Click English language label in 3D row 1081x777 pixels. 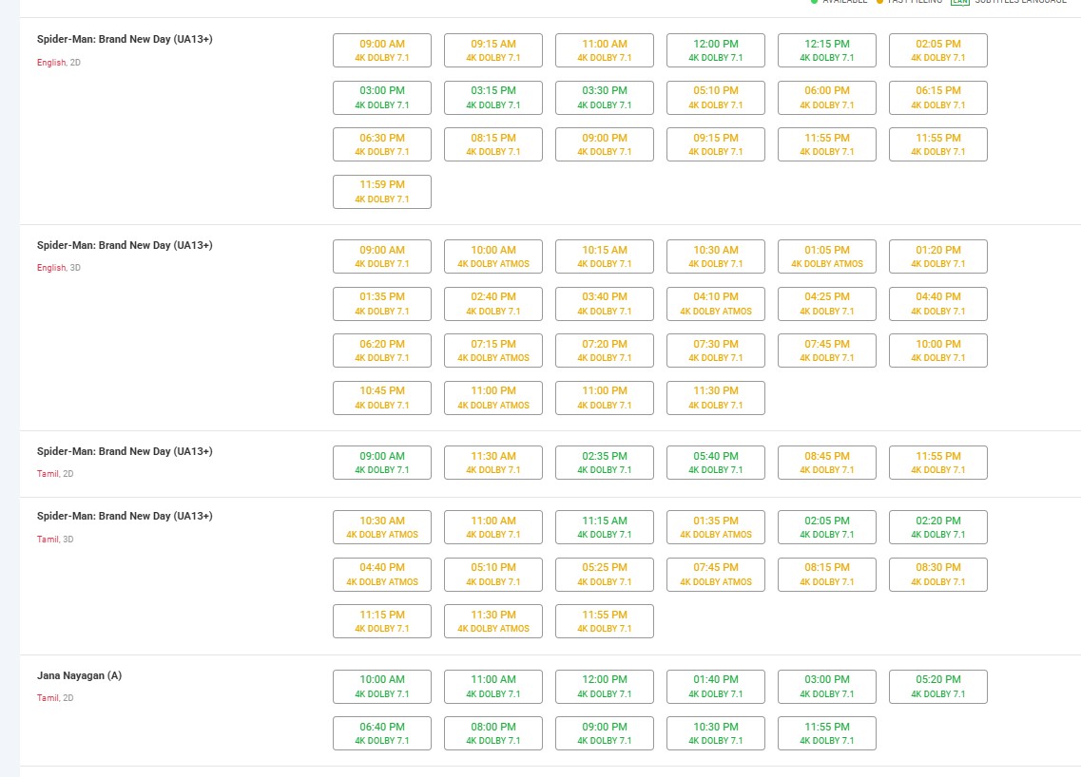click(51, 268)
